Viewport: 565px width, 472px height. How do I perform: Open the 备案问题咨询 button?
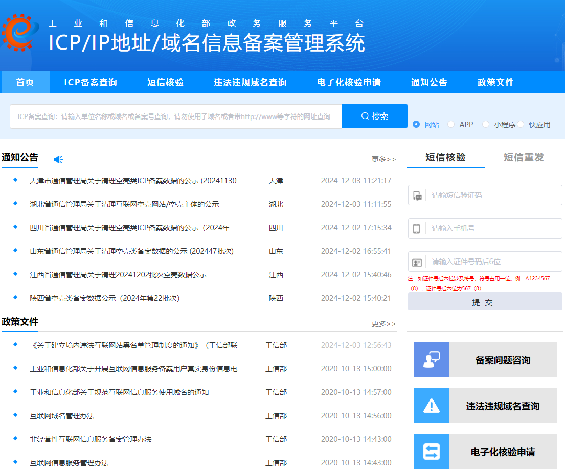coord(485,360)
